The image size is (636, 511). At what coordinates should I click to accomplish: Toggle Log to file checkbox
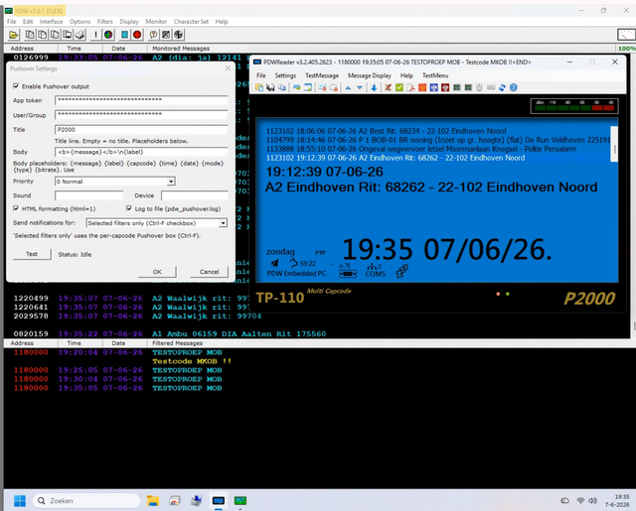[129, 208]
